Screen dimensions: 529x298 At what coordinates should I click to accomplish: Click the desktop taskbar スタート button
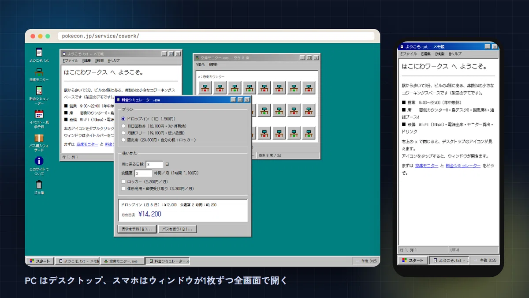coord(40,261)
